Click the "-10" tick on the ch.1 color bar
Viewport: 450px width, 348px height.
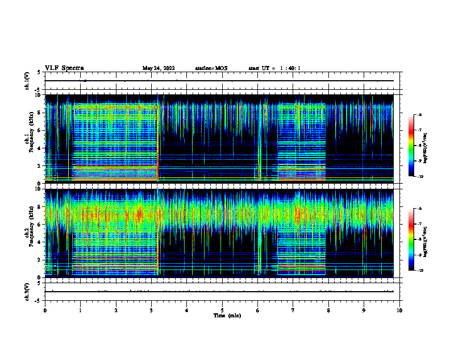420,177
